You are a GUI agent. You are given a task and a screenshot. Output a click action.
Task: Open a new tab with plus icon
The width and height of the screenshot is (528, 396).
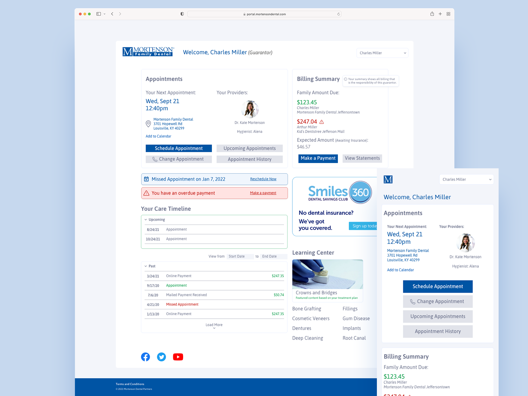click(440, 14)
